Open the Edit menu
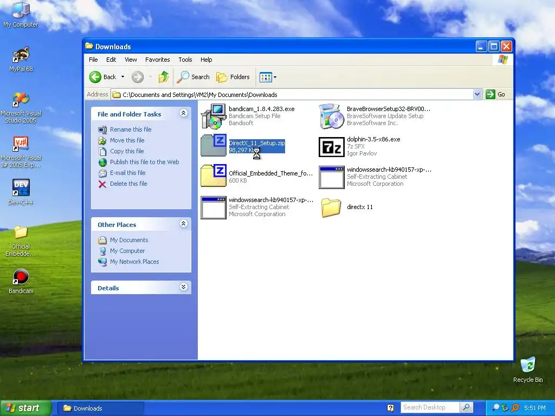This screenshot has width=555, height=416. click(x=111, y=60)
